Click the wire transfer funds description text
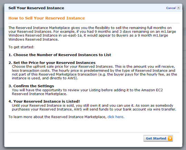Viewport: 186px width, 150px height. (x=94, y=107)
